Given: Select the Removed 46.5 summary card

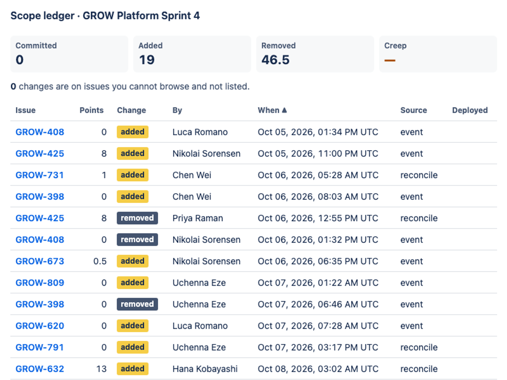Looking at the screenshot, I should [315, 54].
